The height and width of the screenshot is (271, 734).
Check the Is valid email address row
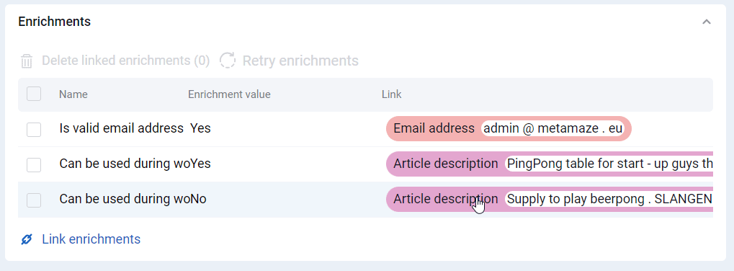34,129
